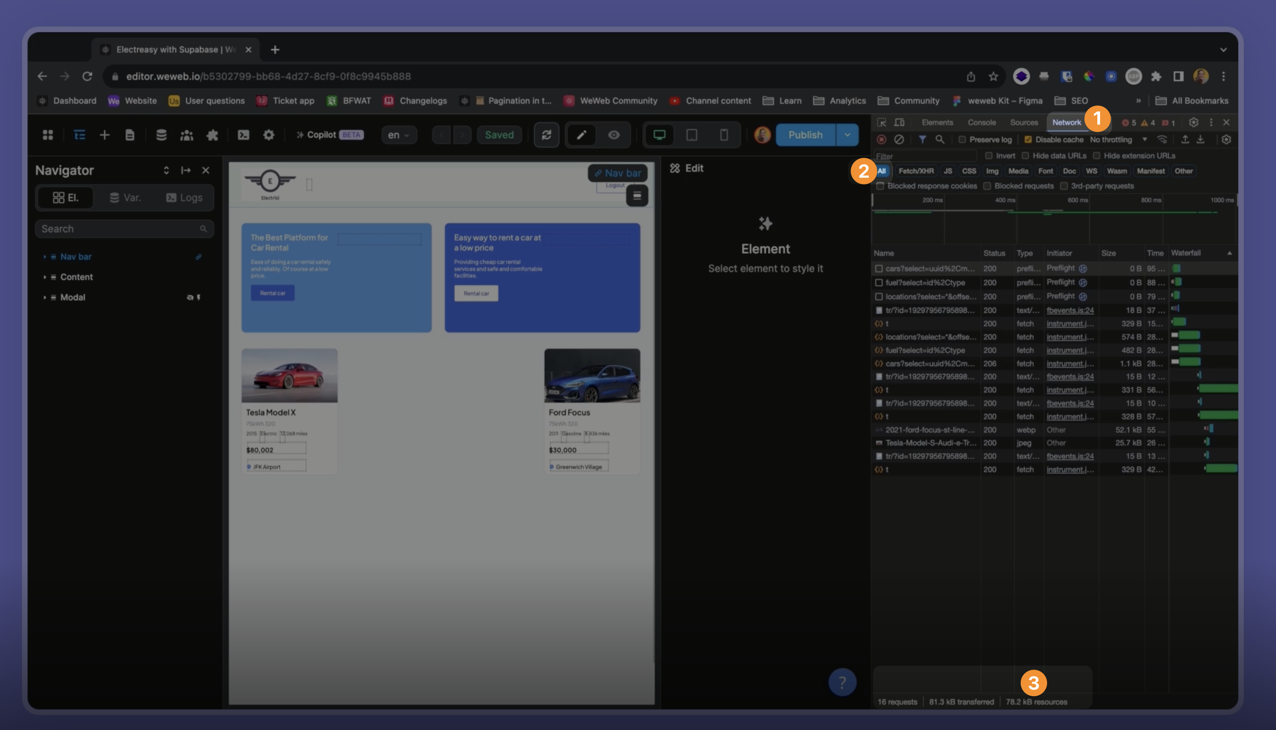Click the edit pencil icon in WeWeb

click(582, 135)
